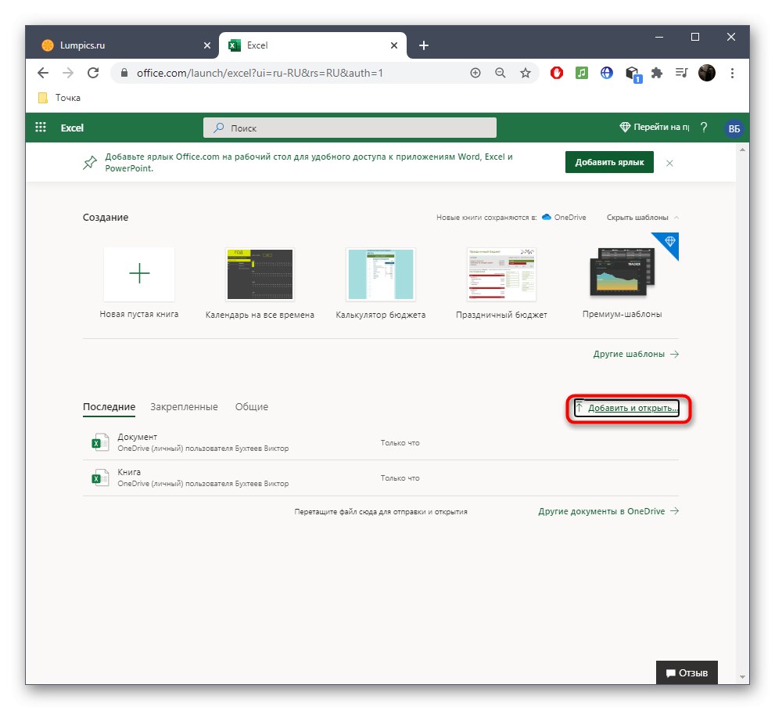Open the Chrome extensions puzzle icon

(657, 72)
